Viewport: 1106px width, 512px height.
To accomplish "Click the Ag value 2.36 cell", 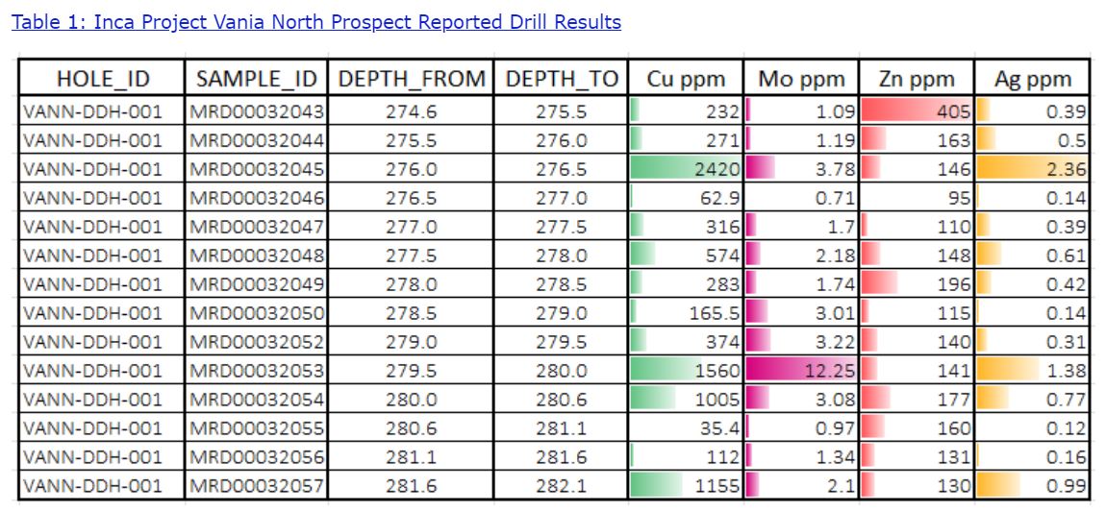I will click(x=1032, y=169).
